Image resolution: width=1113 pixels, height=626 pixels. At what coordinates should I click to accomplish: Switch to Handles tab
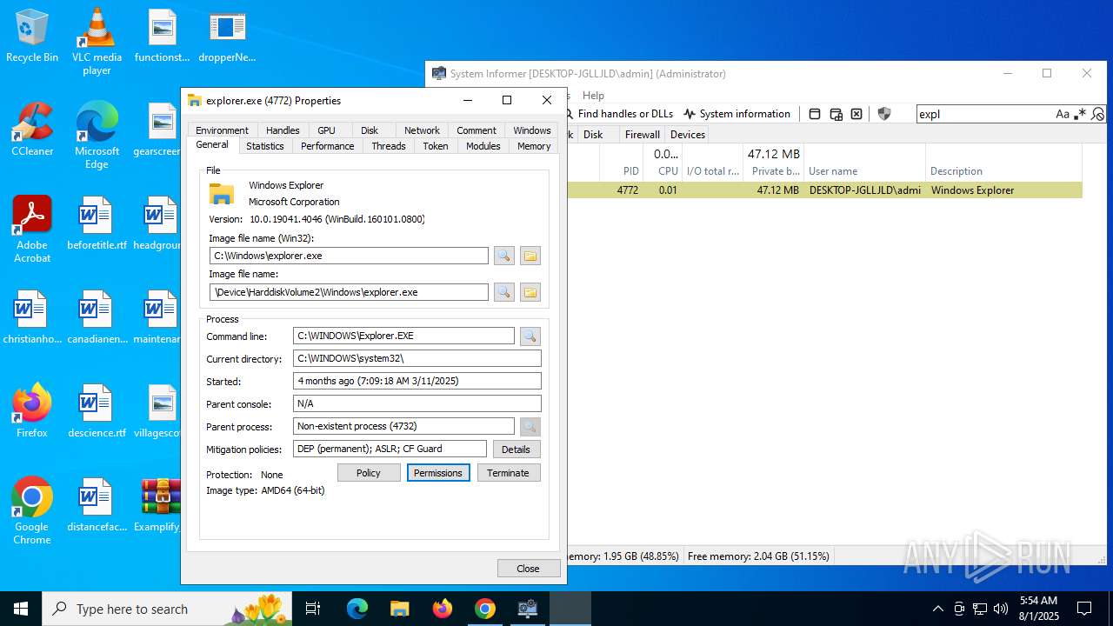coord(283,130)
